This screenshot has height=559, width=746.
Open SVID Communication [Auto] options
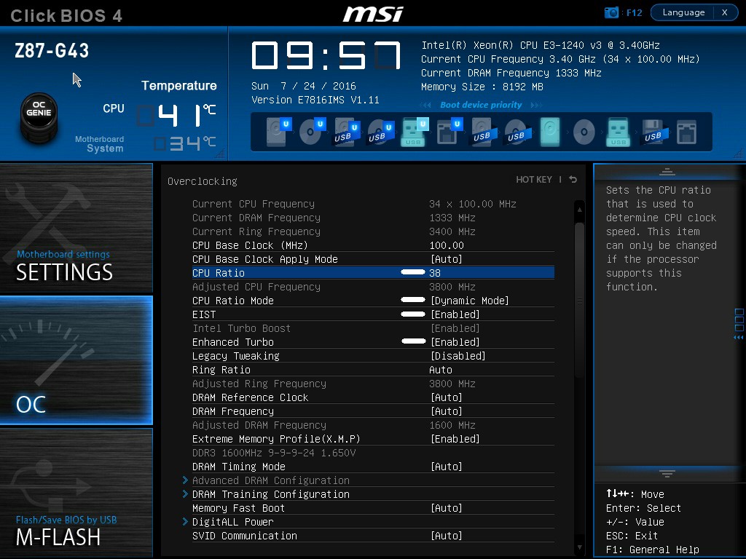pos(447,536)
